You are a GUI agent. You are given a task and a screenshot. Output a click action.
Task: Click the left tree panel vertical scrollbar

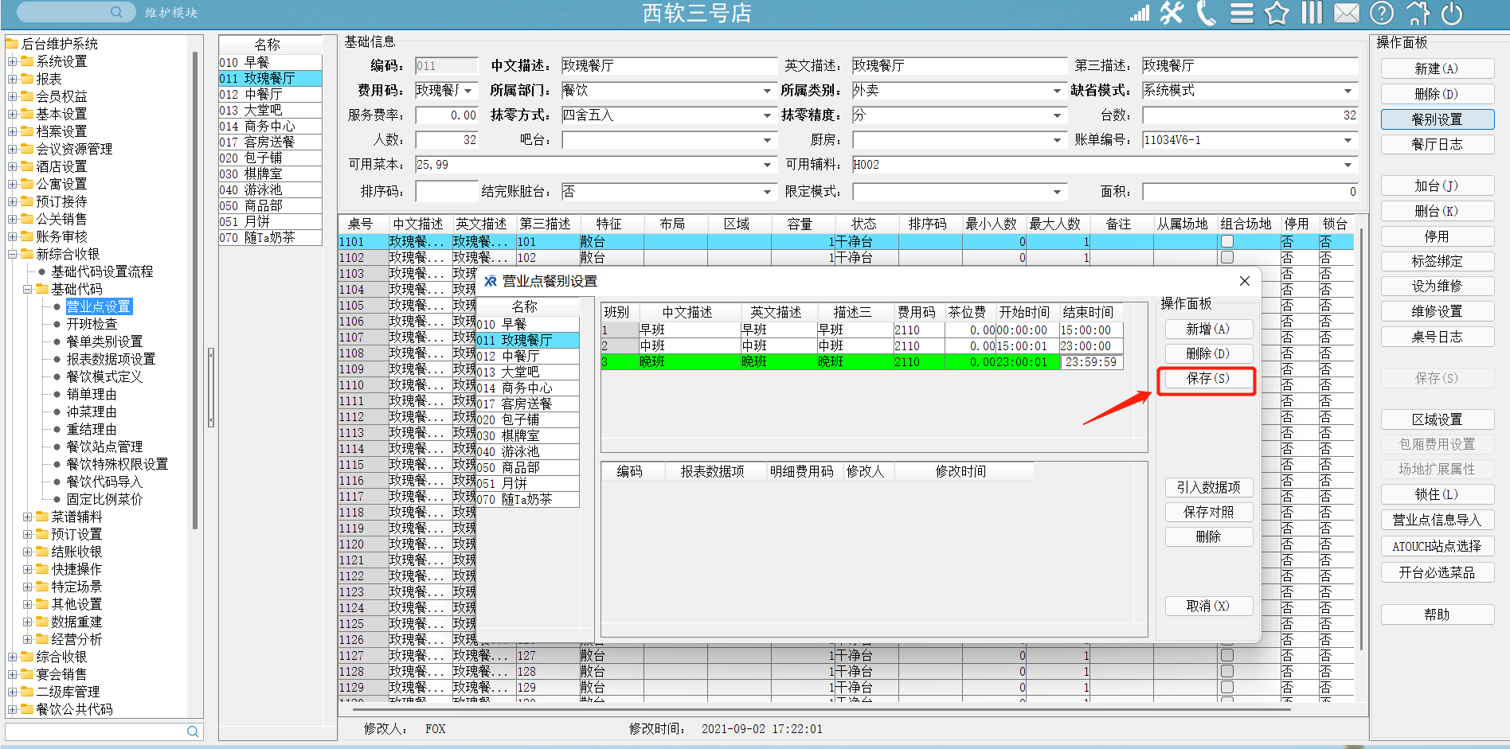point(195,291)
